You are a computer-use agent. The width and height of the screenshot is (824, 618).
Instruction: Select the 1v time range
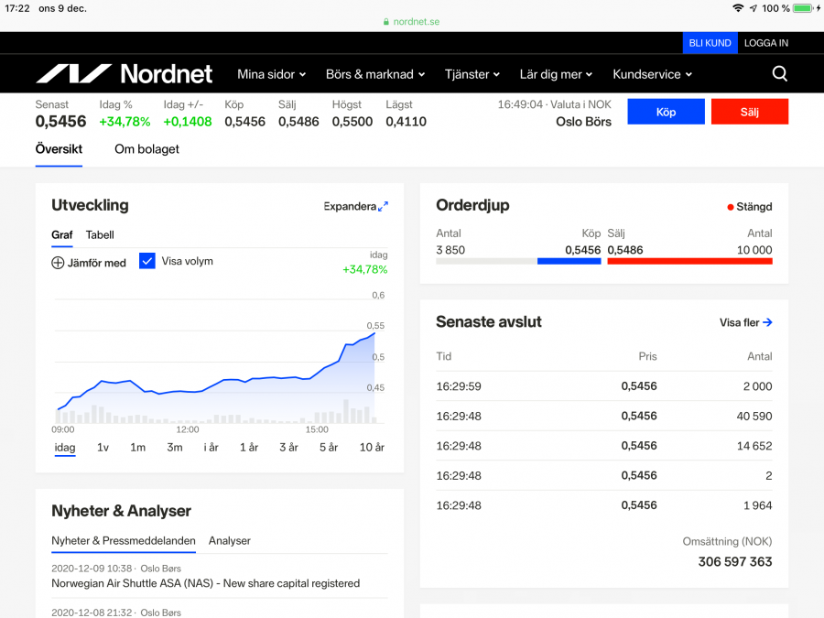coord(103,448)
